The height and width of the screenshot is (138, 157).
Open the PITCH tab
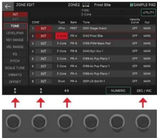pyautogui.click(x=15, y=61)
